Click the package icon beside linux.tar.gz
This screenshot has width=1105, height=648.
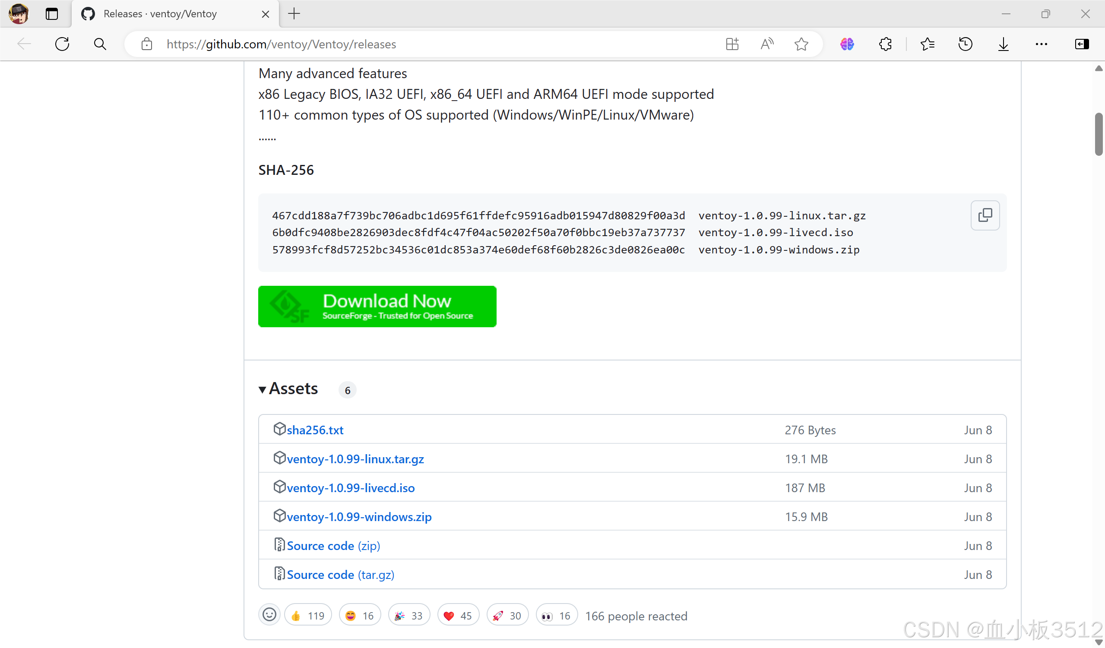(279, 458)
